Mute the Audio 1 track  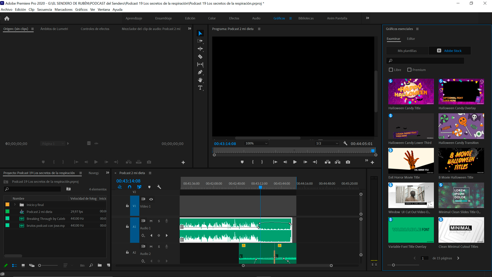(x=151, y=221)
